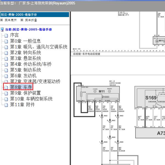Click the page icon beside 第5章 制动系统
The height and width of the screenshot is (165, 165).
tap(6, 70)
